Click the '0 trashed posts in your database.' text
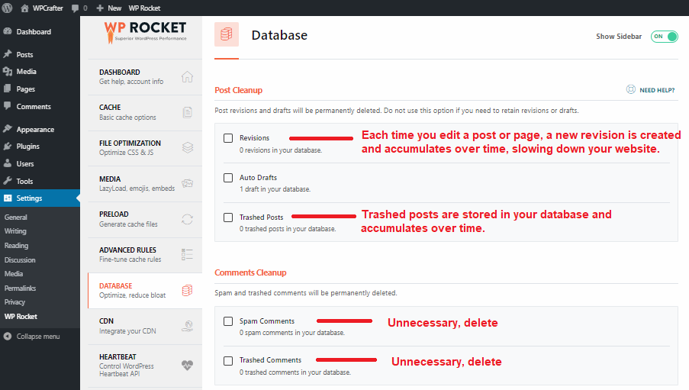 288,229
